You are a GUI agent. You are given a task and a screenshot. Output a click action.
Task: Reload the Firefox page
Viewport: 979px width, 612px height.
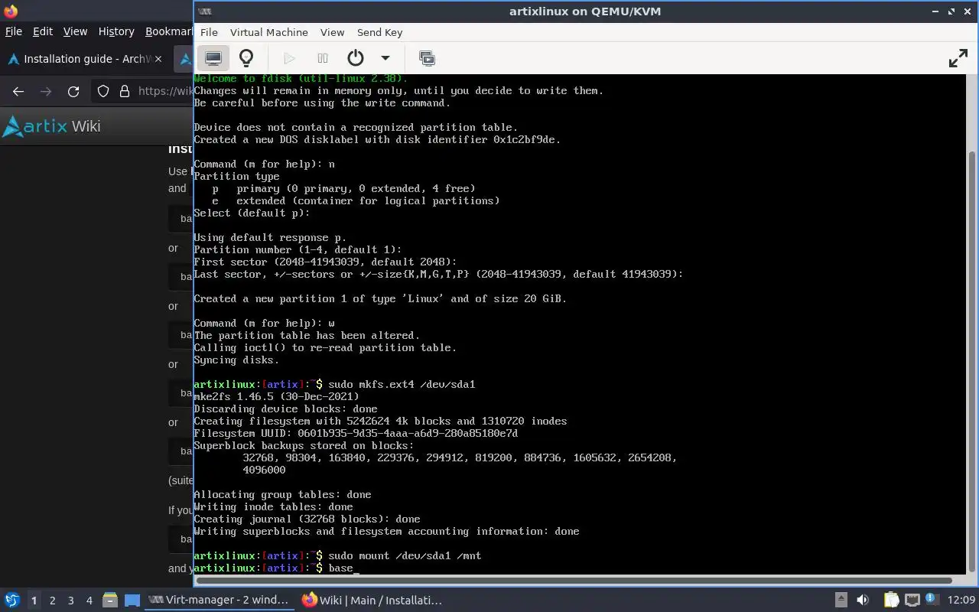(x=73, y=91)
